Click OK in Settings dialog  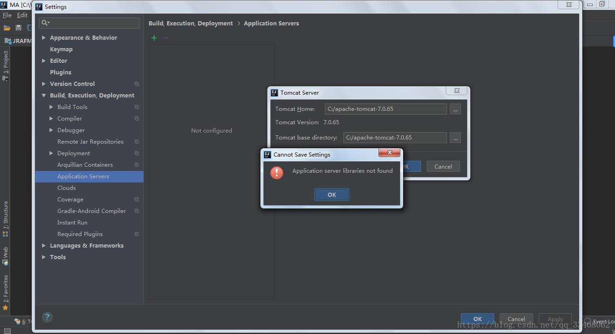click(x=478, y=319)
